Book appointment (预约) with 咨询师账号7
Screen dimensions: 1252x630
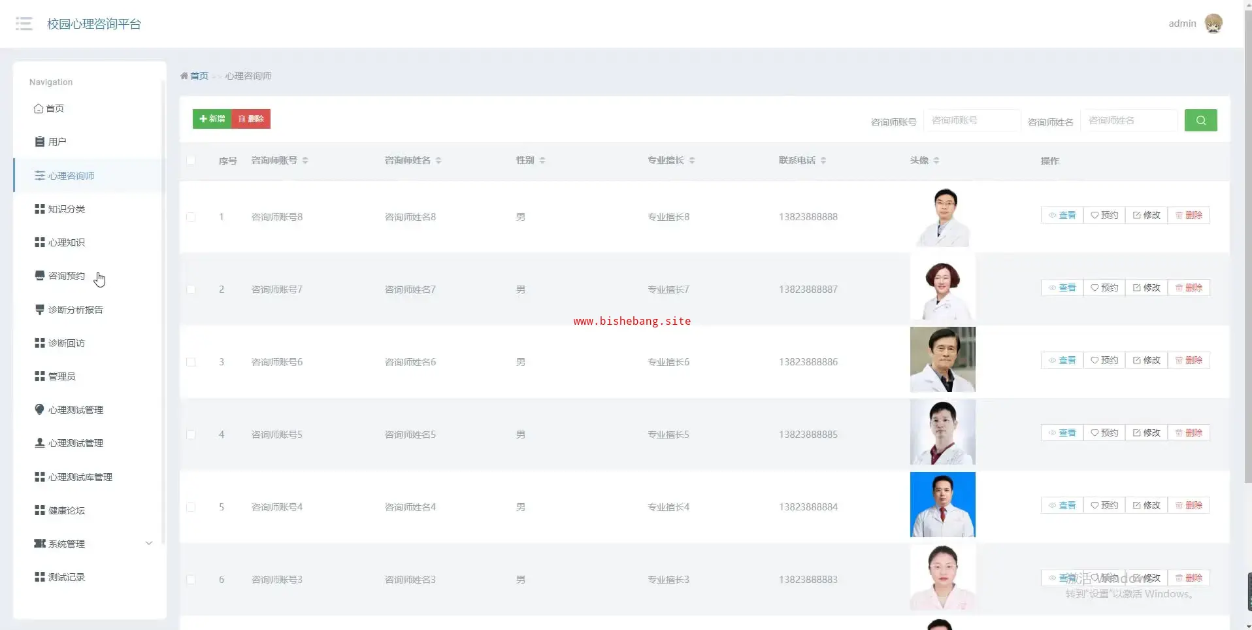point(1104,288)
